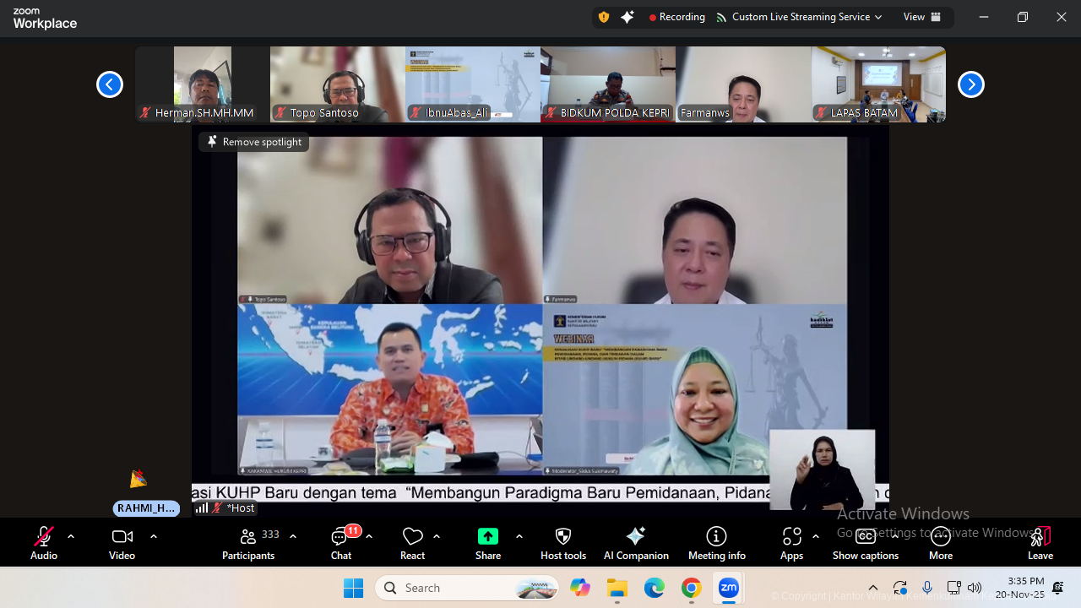This screenshot has height=608, width=1081.
Task: Expand the Custom Live Streaming Service dropdown
Action: click(x=798, y=17)
